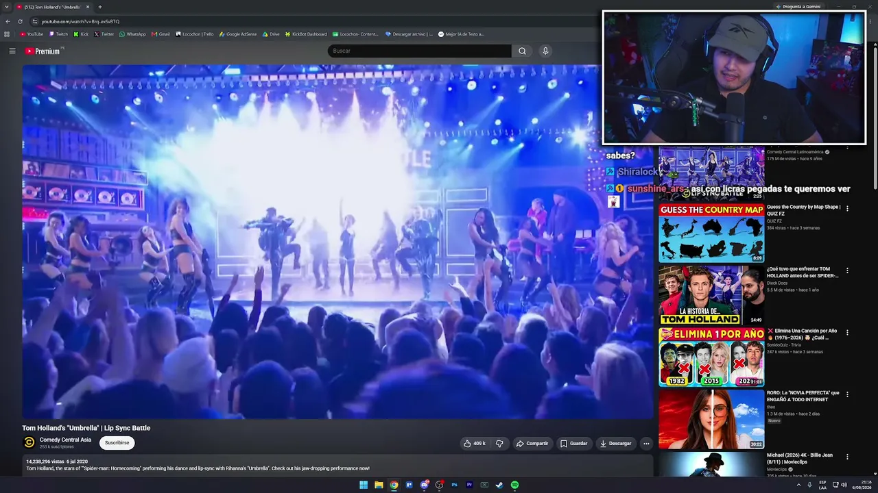This screenshot has height=493, width=878.
Task: Save video with the Guardar button
Action: (x=573, y=443)
